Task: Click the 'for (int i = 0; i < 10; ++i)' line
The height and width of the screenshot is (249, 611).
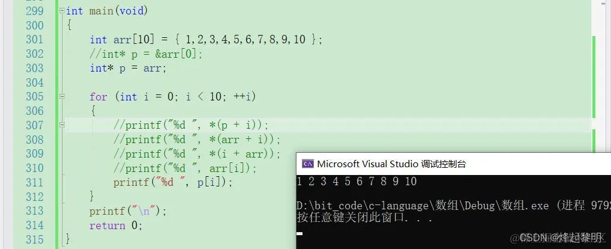Action: click(x=173, y=96)
